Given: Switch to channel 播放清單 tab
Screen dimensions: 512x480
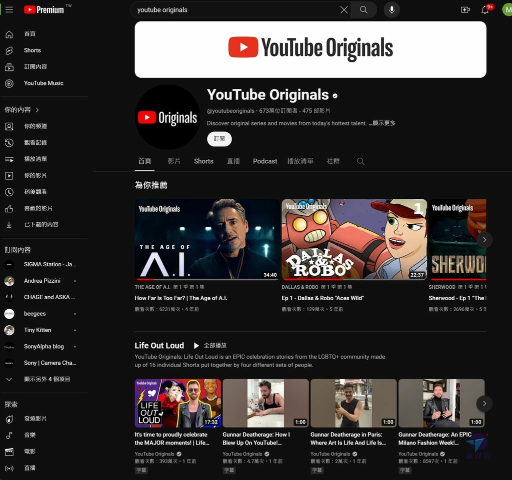Looking at the screenshot, I should pyautogui.click(x=300, y=161).
